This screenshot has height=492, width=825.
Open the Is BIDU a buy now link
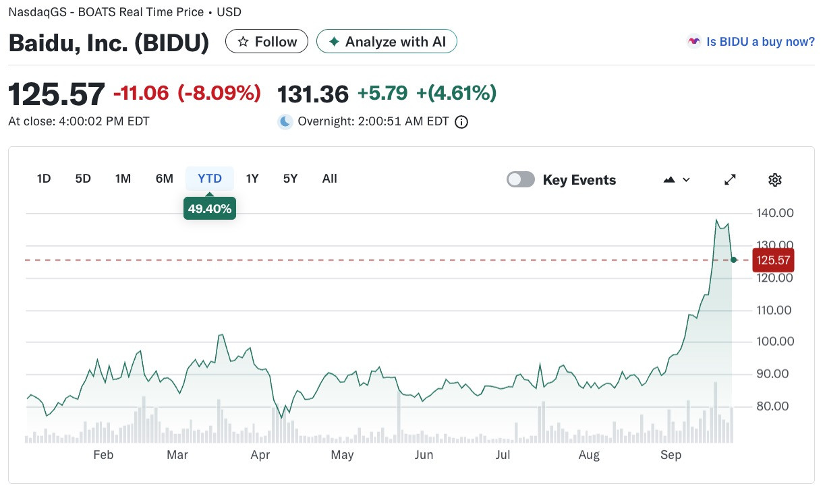[760, 42]
